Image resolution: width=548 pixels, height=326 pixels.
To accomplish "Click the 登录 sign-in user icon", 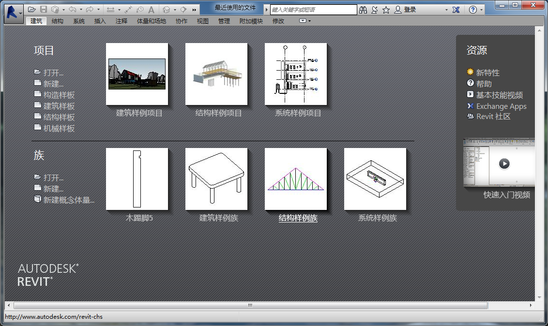I will point(398,10).
